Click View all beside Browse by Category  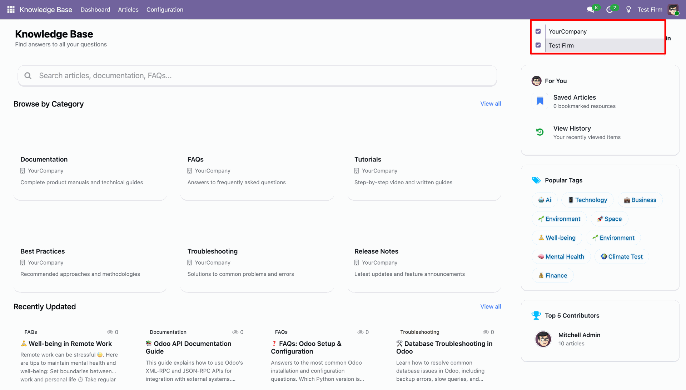[x=490, y=104]
